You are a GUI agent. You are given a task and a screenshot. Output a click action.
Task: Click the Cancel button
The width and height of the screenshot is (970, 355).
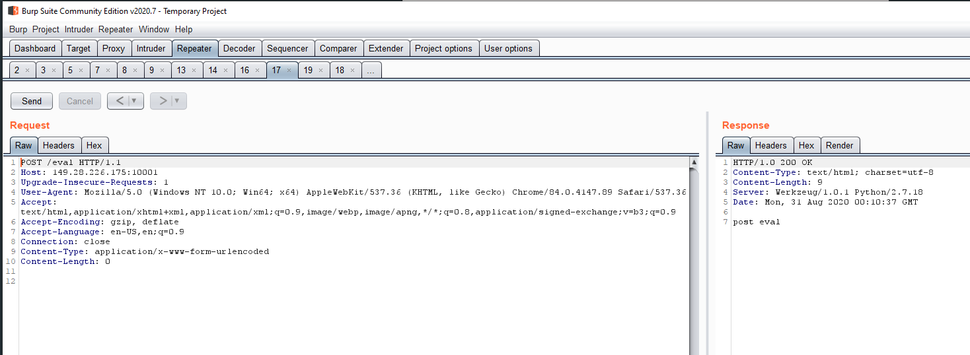click(x=80, y=101)
